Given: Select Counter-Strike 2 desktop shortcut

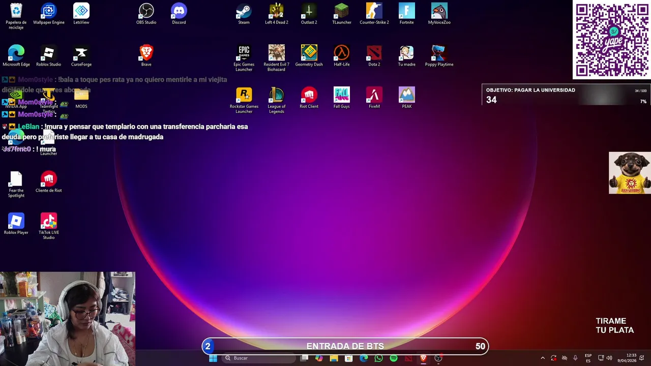Looking at the screenshot, I should [374, 14].
